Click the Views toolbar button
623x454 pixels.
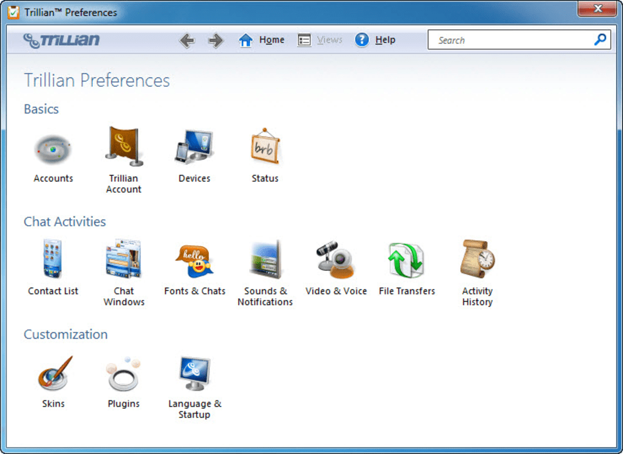click(x=320, y=40)
